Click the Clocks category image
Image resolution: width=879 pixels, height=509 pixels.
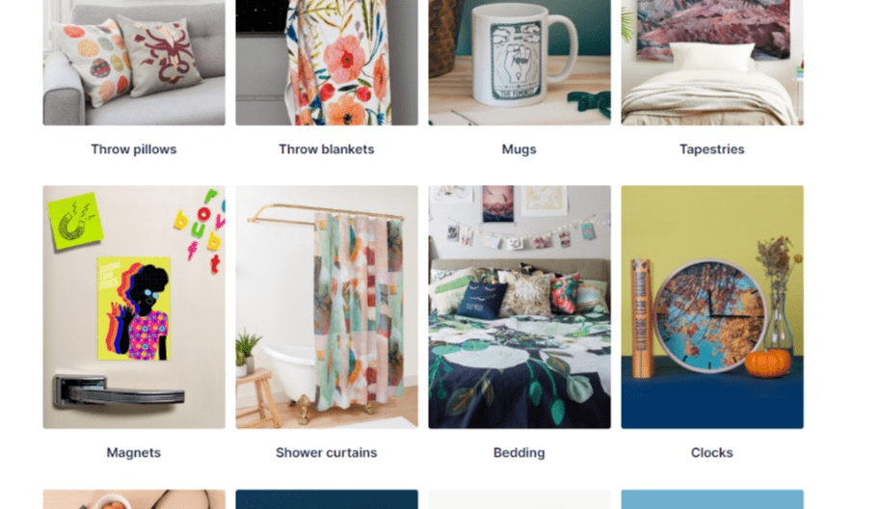[x=712, y=308]
